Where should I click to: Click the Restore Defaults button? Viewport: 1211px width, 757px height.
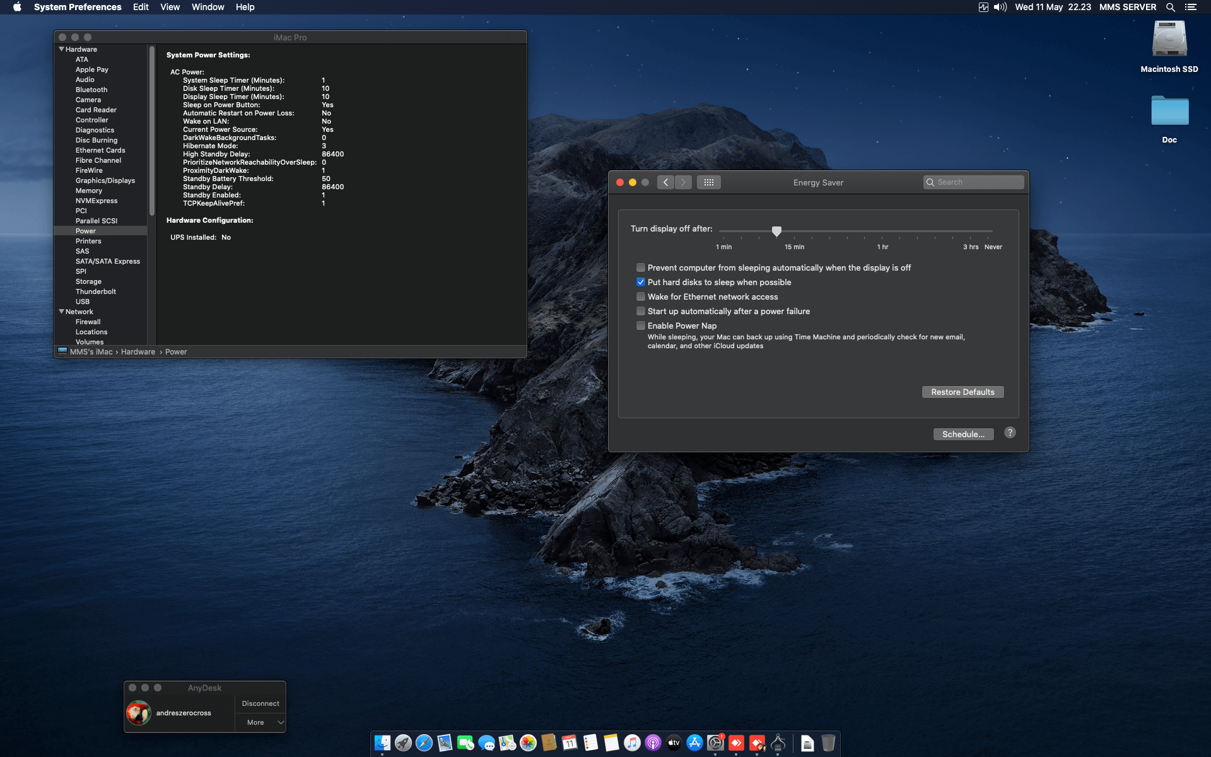tap(962, 392)
